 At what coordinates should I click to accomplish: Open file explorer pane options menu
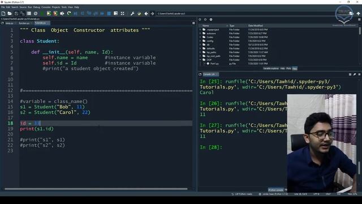tap(359, 20)
